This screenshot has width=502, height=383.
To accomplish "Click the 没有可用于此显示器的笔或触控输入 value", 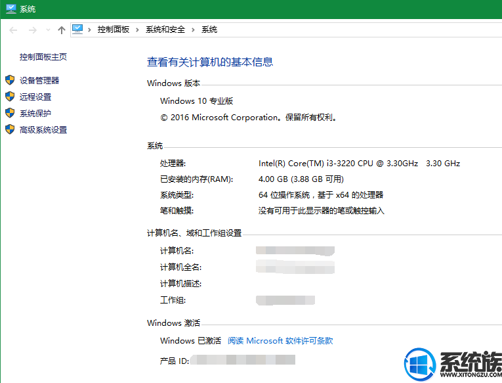I will (322, 211).
